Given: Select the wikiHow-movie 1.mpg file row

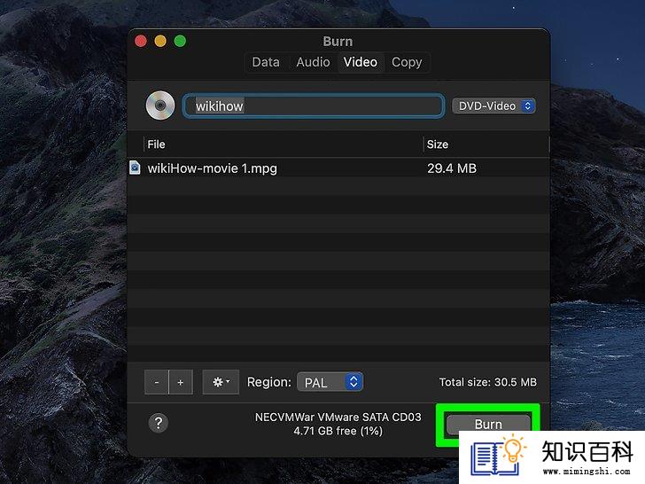Looking at the screenshot, I should [x=338, y=168].
